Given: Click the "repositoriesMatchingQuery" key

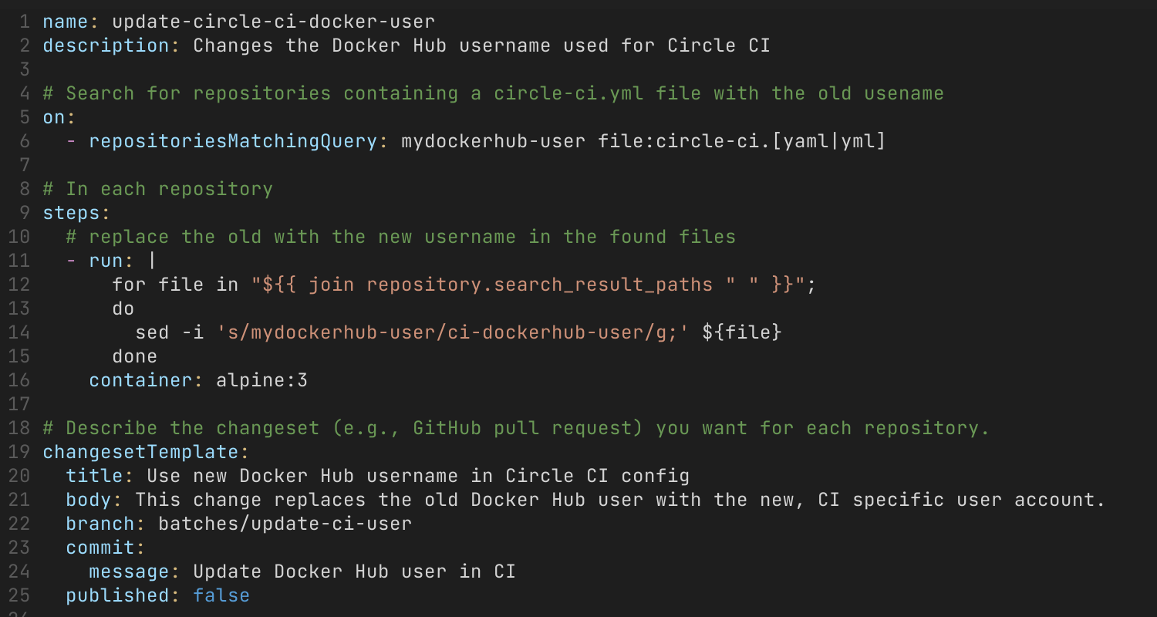Looking at the screenshot, I should click(233, 141).
